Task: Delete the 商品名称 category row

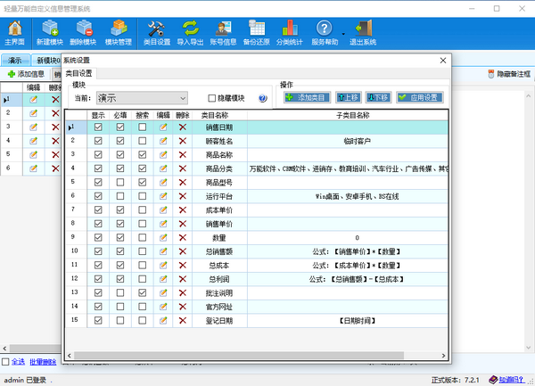Action: 183,155
